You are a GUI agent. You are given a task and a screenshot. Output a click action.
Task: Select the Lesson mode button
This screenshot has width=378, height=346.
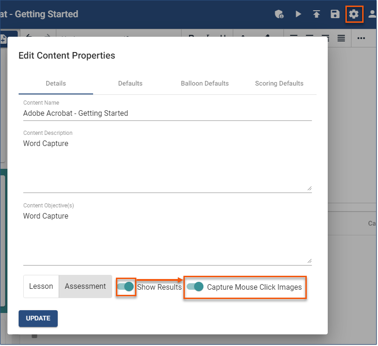pyautogui.click(x=41, y=286)
